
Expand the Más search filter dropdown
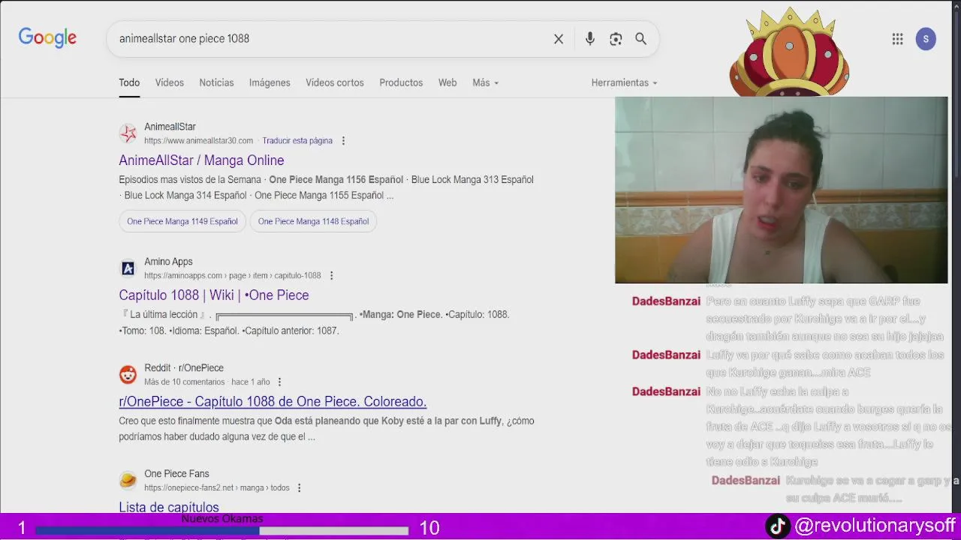click(485, 82)
